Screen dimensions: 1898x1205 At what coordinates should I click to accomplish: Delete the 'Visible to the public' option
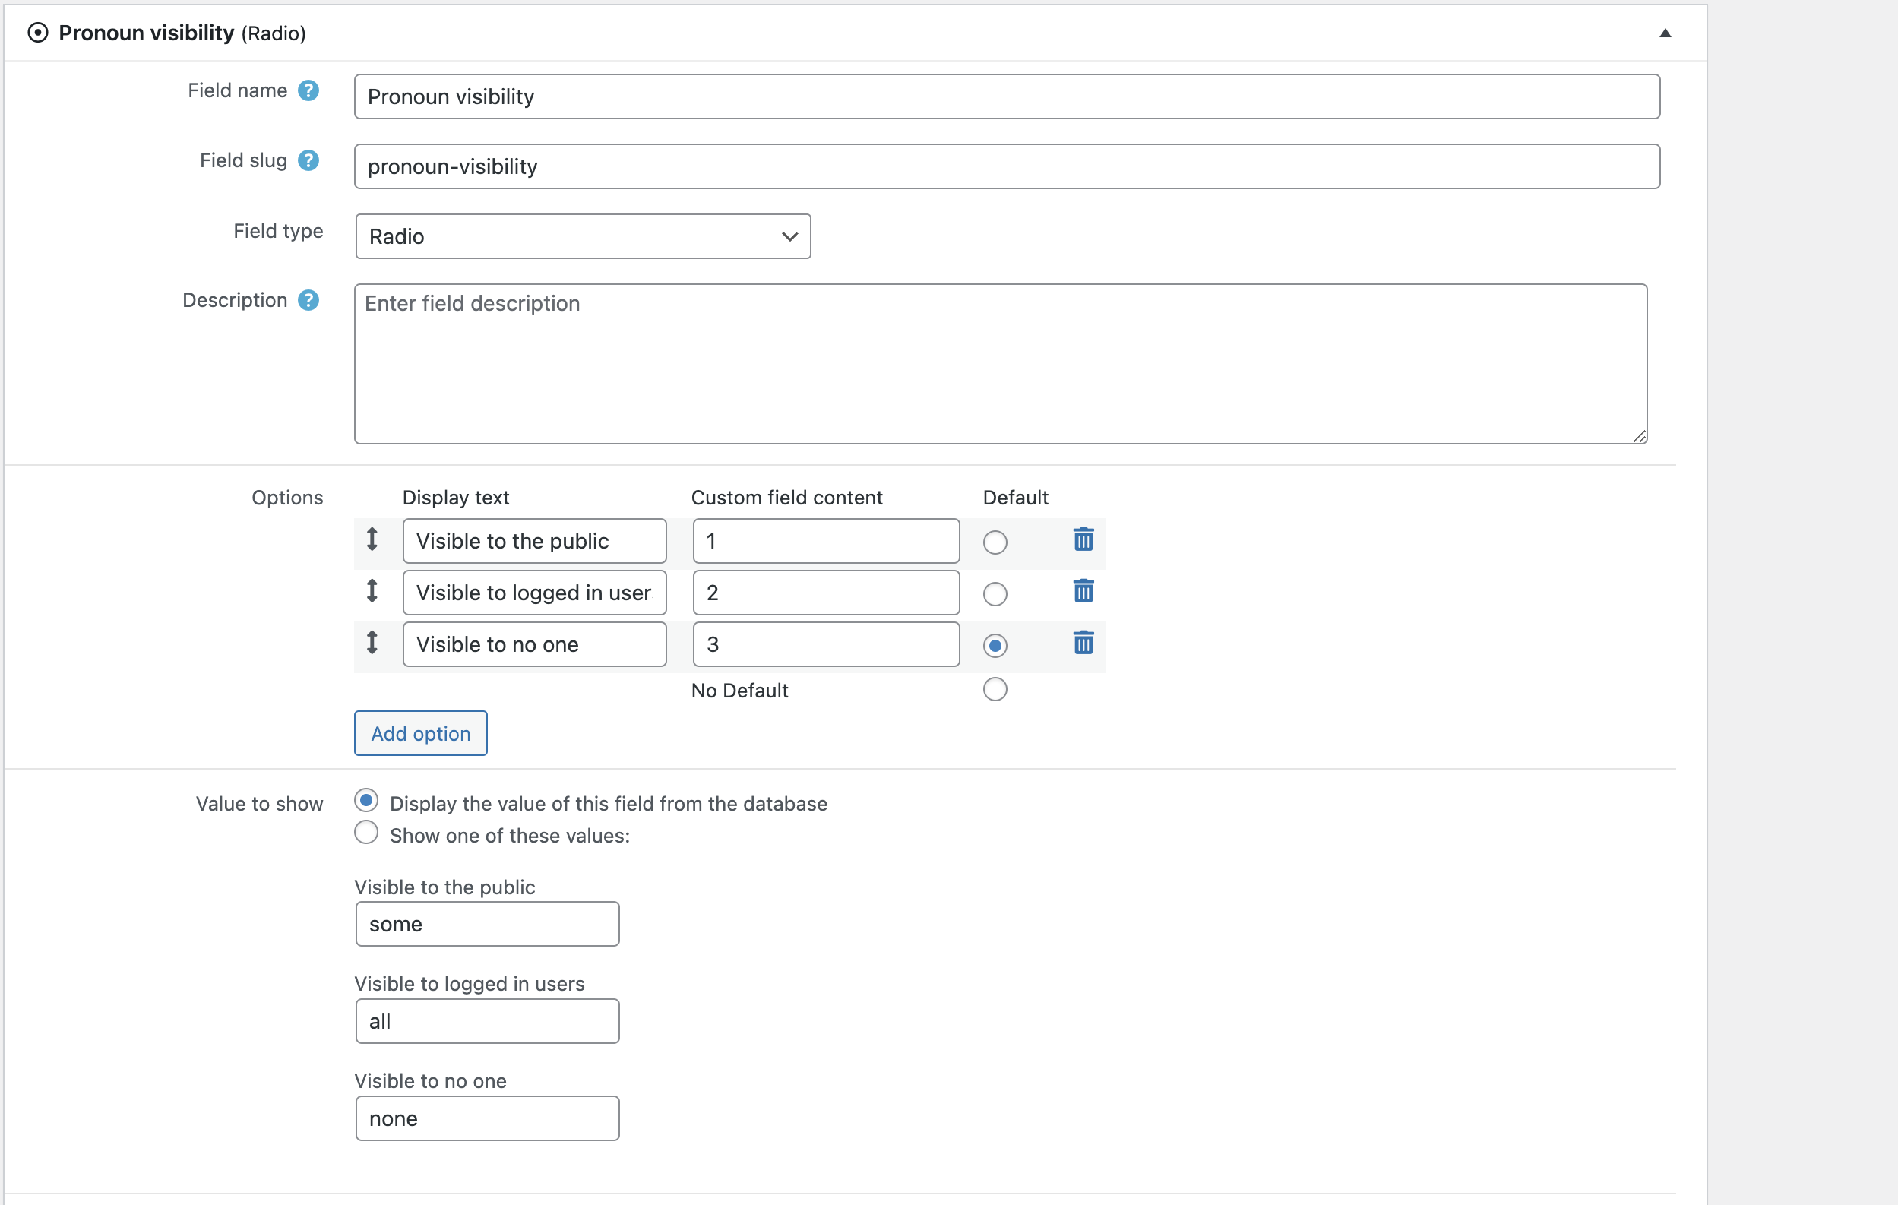tap(1083, 540)
